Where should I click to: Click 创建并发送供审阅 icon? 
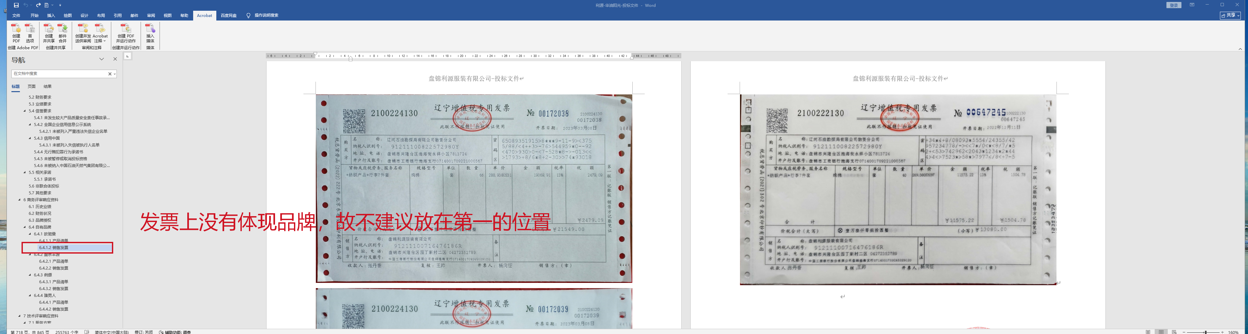coord(83,33)
